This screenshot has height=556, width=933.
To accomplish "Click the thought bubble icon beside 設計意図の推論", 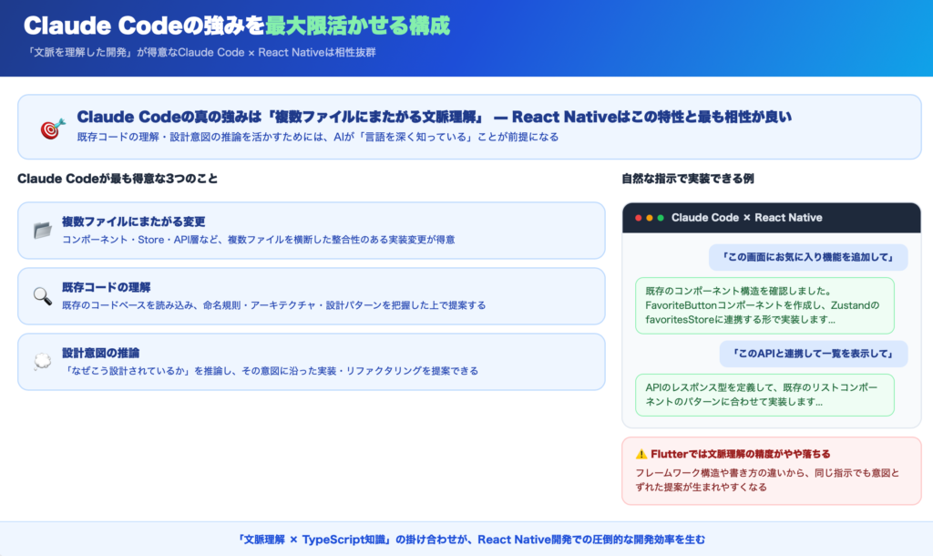I will coord(42,362).
